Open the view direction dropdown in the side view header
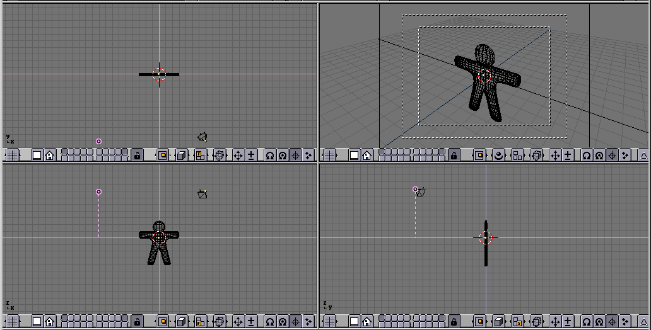This screenshot has width=651, height=330. 517,322
